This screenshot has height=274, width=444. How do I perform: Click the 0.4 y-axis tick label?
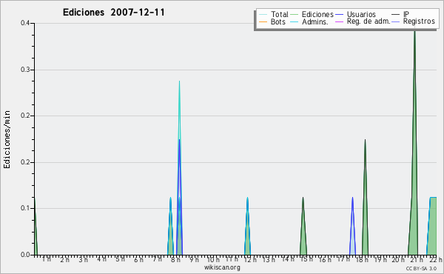pos(25,23)
